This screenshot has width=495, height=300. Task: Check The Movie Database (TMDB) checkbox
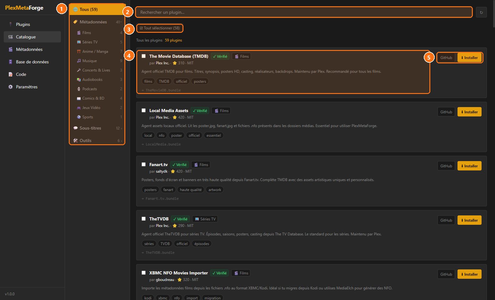(144, 56)
